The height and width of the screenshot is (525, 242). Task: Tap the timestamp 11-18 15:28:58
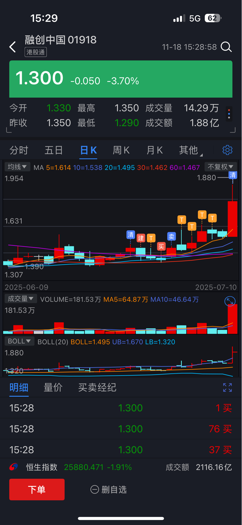click(x=189, y=47)
